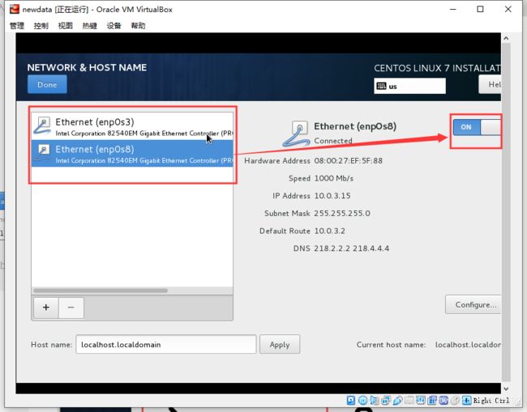Viewport: 527px width, 412px height.
Task: Click the Connected status text
Action: point(333,141)
